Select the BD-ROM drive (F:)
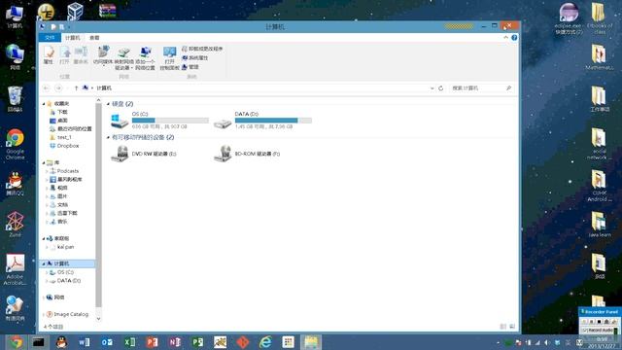 pyautogui.click(x=247, y=154)
